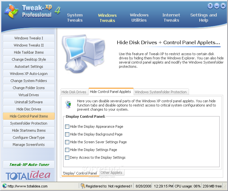Switch to the Other Applets bottom tab

pyautogui.click(x=111, y=173)
